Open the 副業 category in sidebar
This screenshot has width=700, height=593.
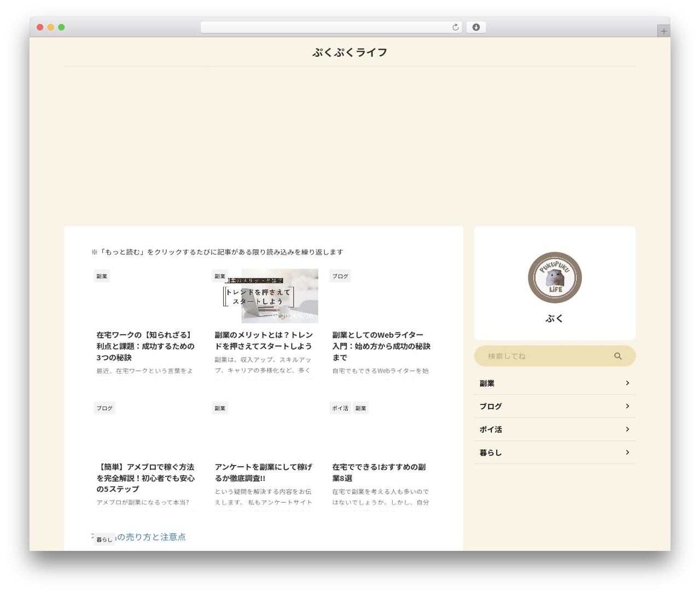tap(555, 383)
